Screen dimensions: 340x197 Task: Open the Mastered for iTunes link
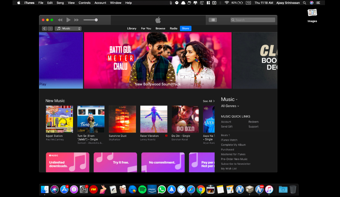(x=233, y=154)
